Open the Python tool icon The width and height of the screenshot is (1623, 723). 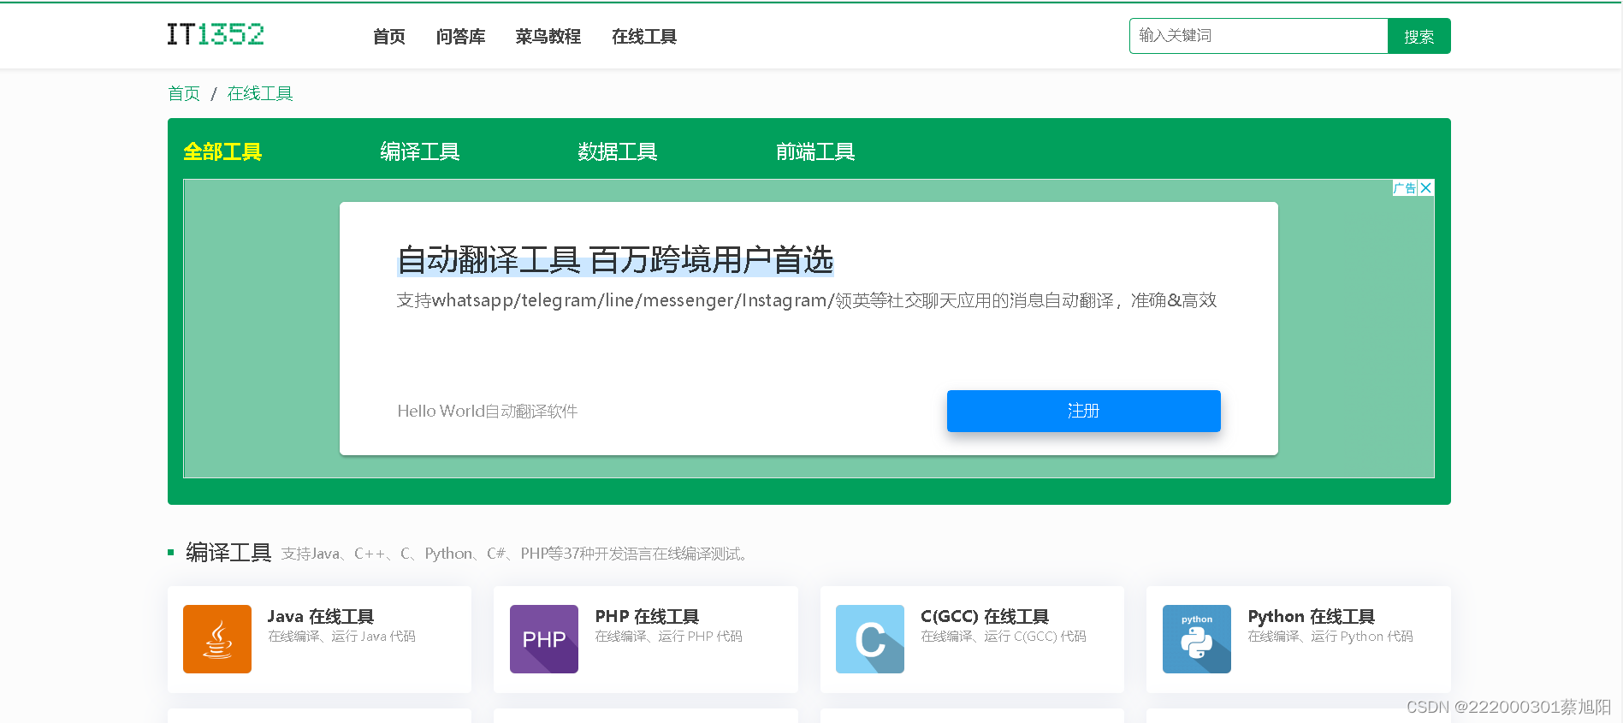[1197, 639]
